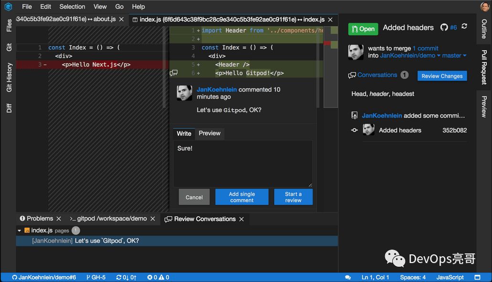Click JanKoehnlein's avatar in the comment thread

point(185,93)
